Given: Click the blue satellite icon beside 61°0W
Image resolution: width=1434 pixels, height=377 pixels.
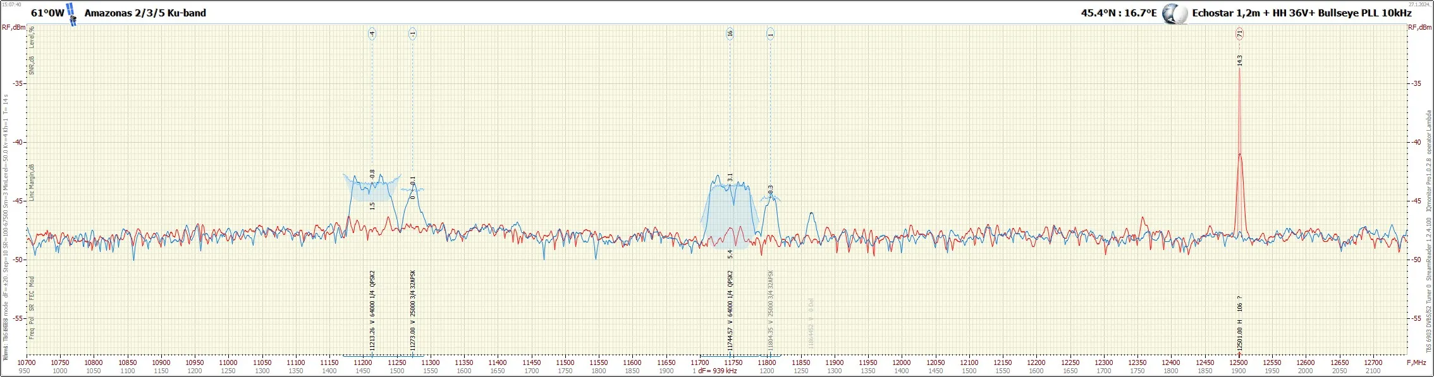Looking at the screenshot, I should pyautogui.click(x=71, y=14).
